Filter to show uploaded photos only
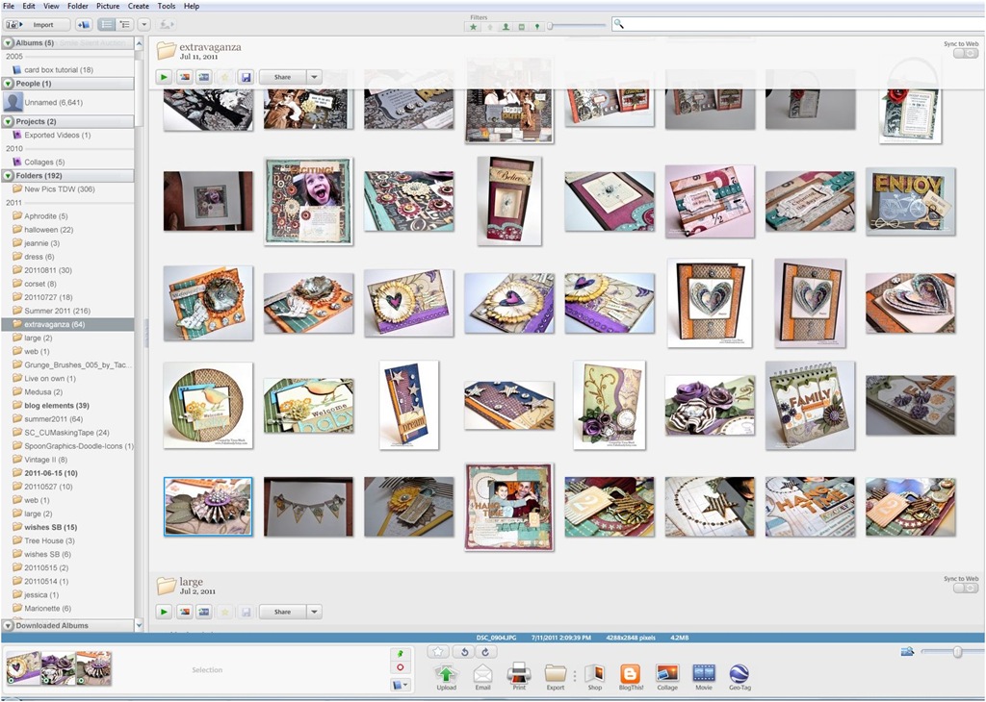The image size is (986, 702). 490,26
